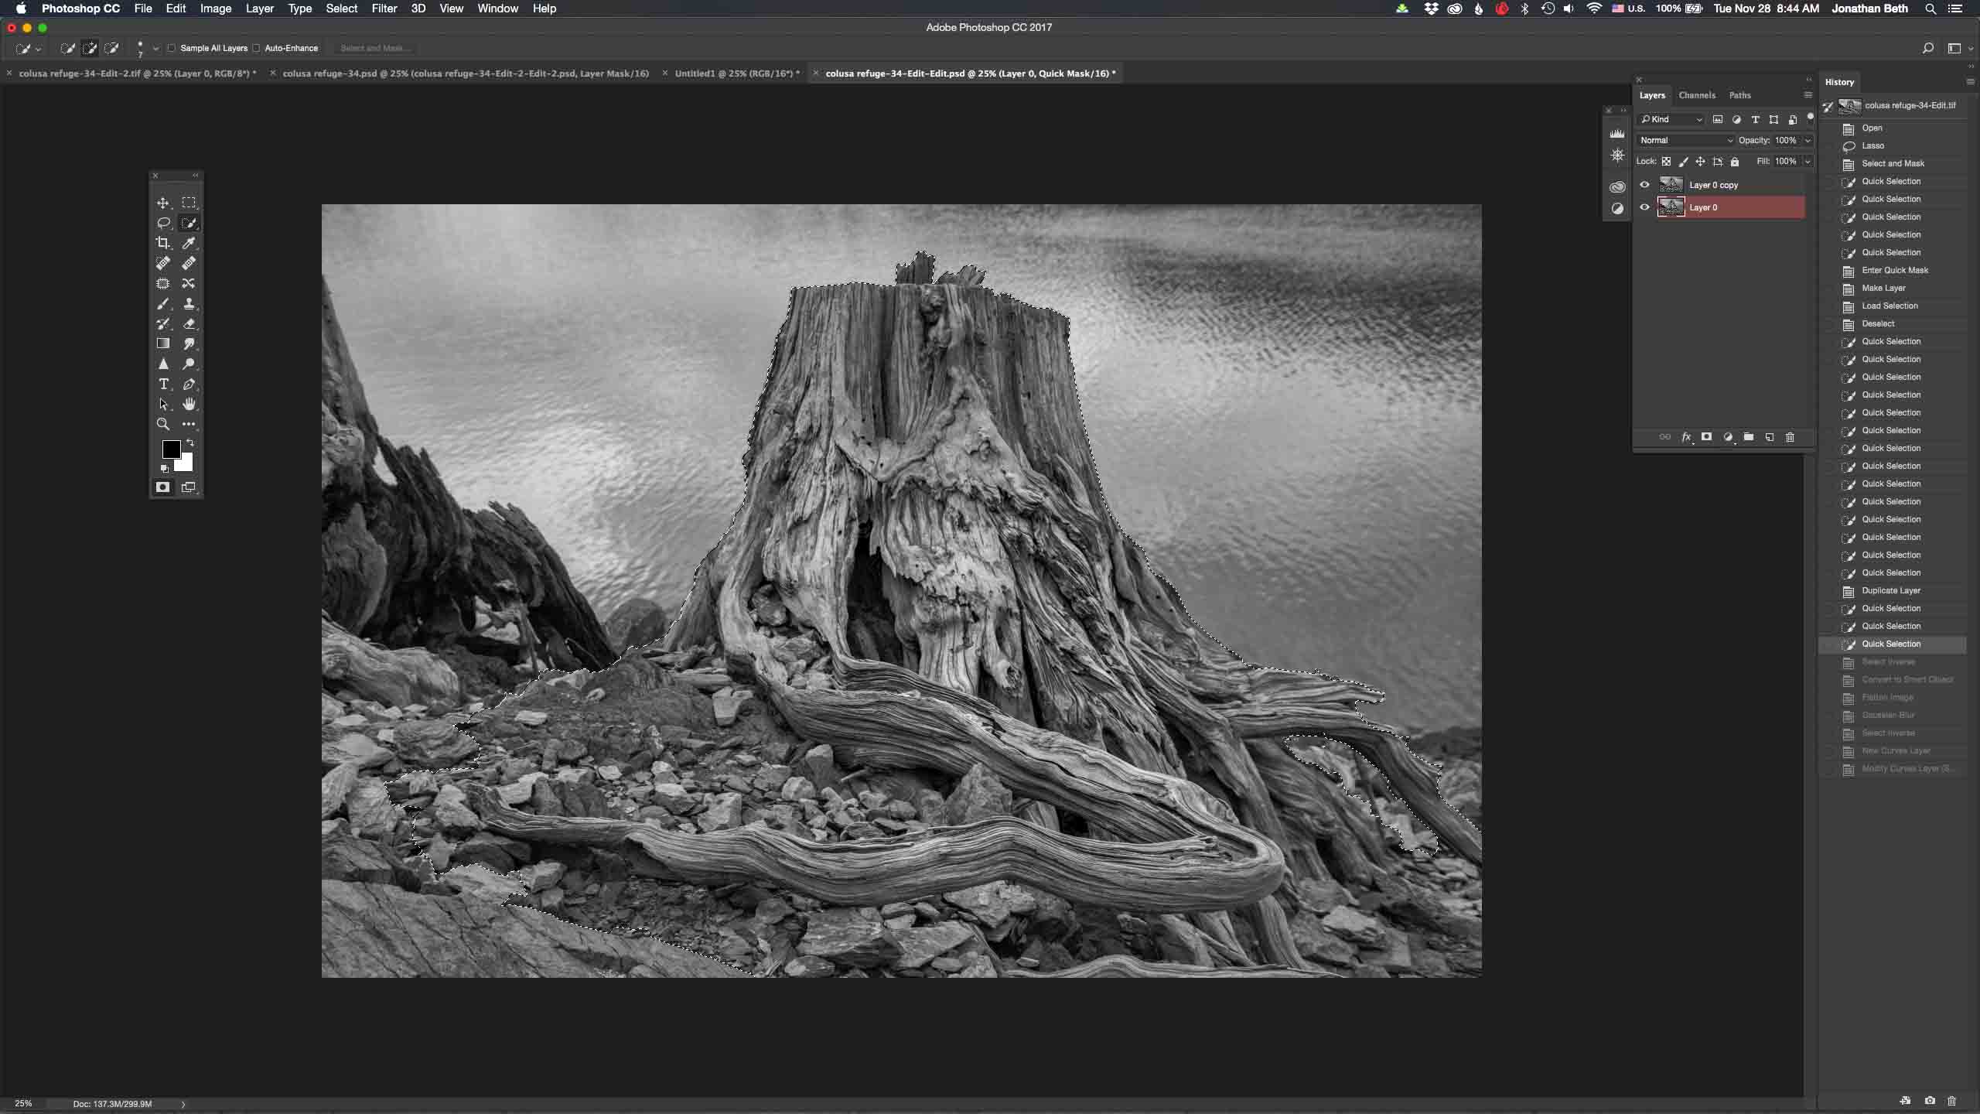Choose Add to selection brush mode
The height and width of the screenshot is (1114, 1980).
[x=90, y=48]
